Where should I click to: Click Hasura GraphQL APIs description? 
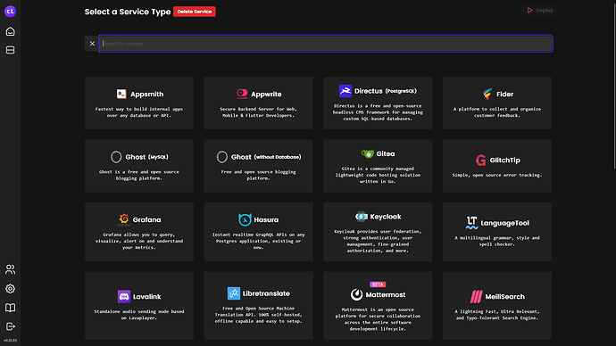[x=259, y=241]
